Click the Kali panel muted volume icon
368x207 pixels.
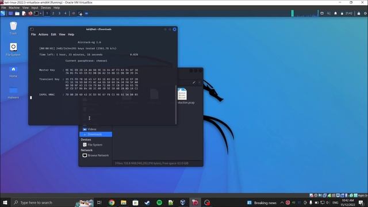328,13
